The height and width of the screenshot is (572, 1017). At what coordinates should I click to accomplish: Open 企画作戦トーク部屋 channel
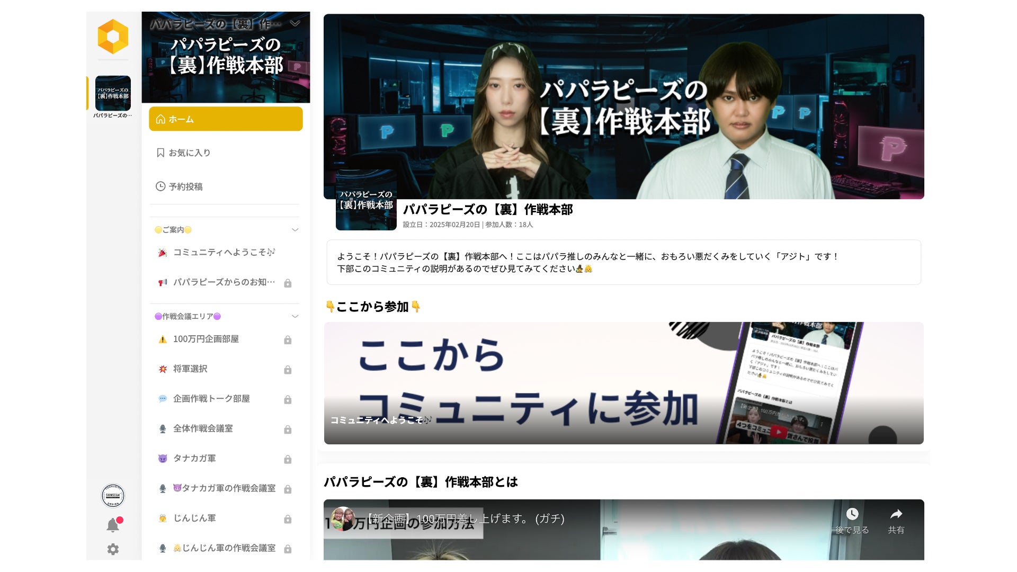click(x=211, y=399)
